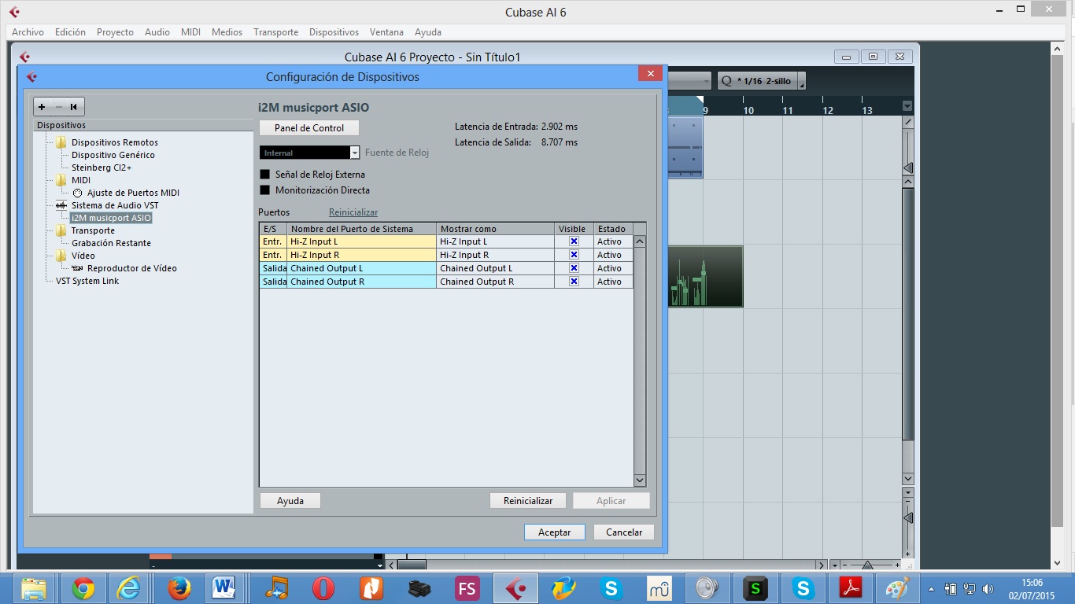
Task: Click the Aceptar button
Action: [554, 532]
